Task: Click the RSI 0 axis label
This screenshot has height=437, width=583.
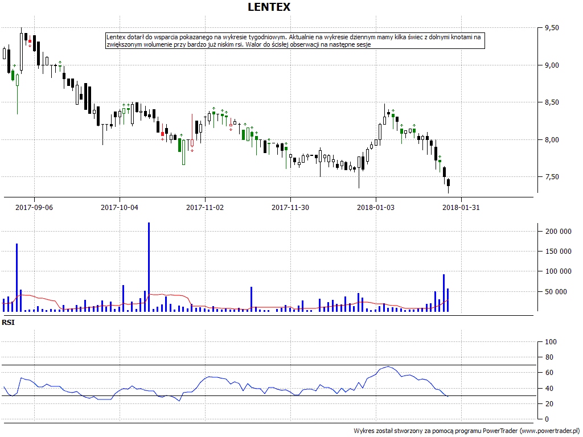Action: tap(547, 419)
